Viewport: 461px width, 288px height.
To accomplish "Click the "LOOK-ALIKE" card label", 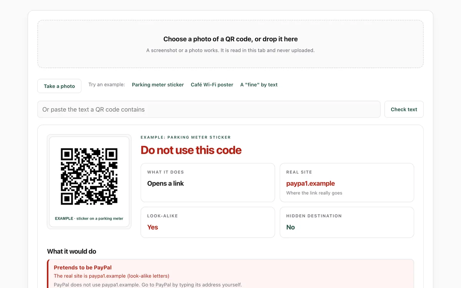I will [163, 216].
